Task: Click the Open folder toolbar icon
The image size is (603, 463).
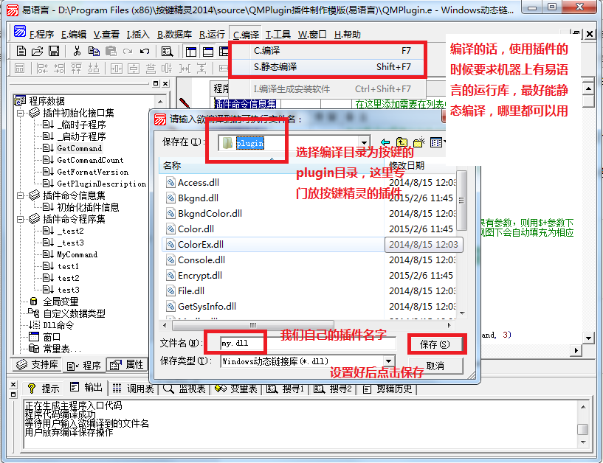Action: (x=38, y=51)
